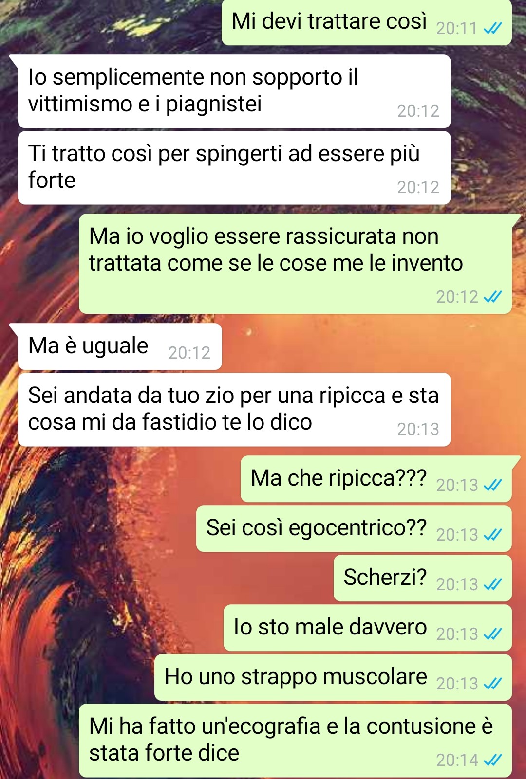Viewport: 526px width, 779px height.
Task: Tap the 'Mi devi trattare così' text
Action: coord(329,21)
